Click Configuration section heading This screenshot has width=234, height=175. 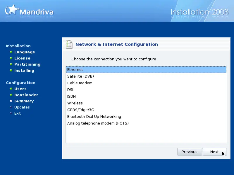point(20,83)
